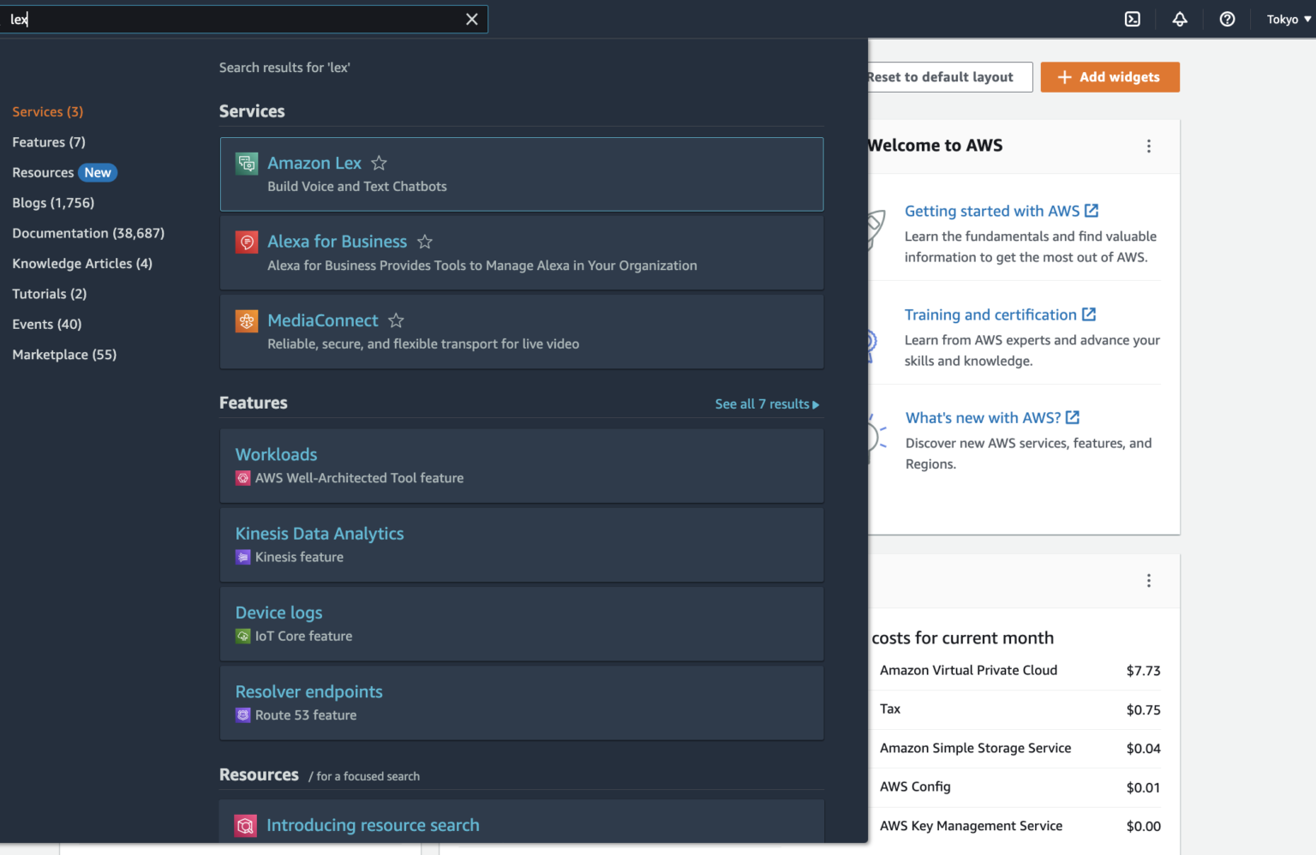Open the help question mark icon

(x=1227, y=19)
